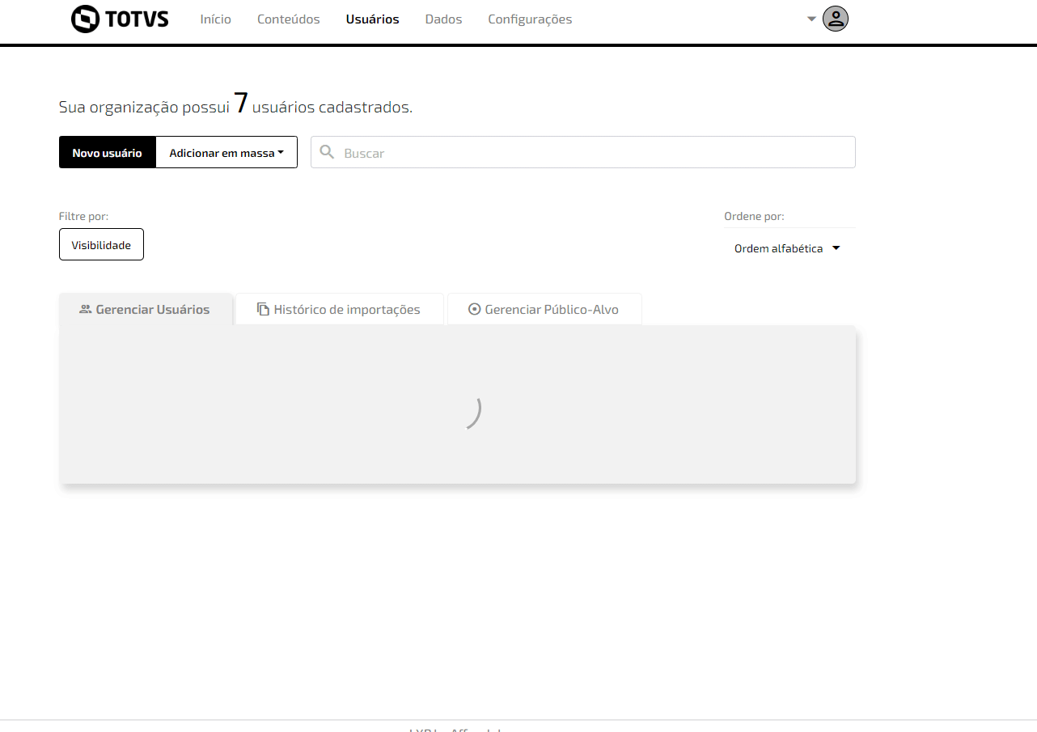Open the user profile avatar icon

coord(836,19)
